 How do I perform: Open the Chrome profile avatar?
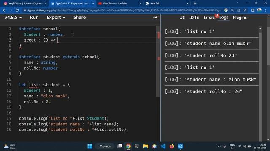tap(259, 10)
